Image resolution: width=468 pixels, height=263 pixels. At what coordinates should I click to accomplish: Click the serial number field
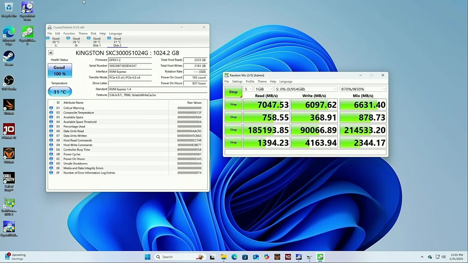(x=130, y=66)
